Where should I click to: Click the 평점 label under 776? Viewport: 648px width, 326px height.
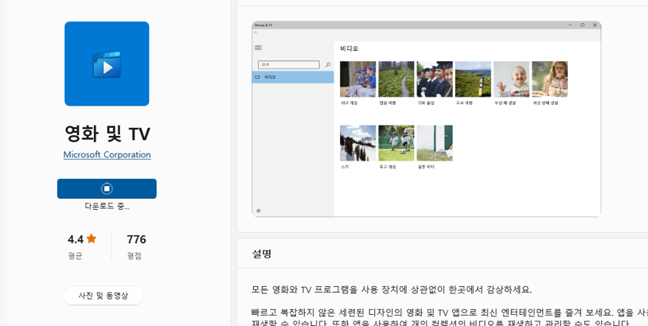[135, 256]
